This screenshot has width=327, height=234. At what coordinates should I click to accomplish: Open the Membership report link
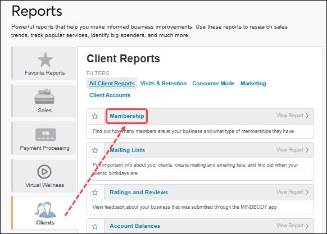pos(127,116)
